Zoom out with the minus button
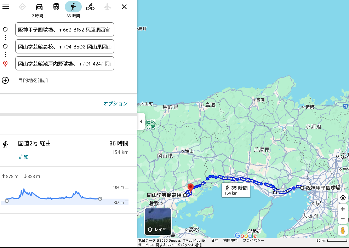The height and width of the screenshot is (248, 349). [x=343, y=219]
